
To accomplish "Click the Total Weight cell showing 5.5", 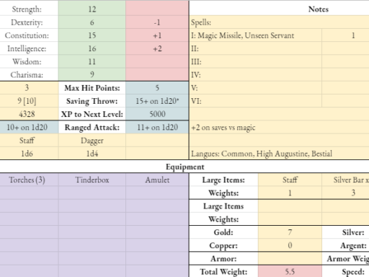I will [x=290, y=272].
